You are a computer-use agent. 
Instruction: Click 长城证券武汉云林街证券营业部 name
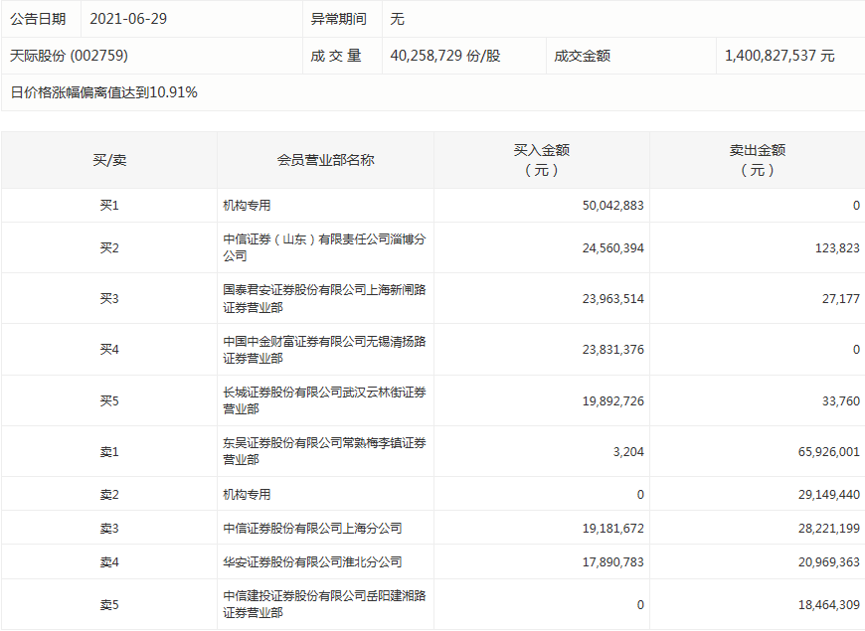[x=324, y=400]
